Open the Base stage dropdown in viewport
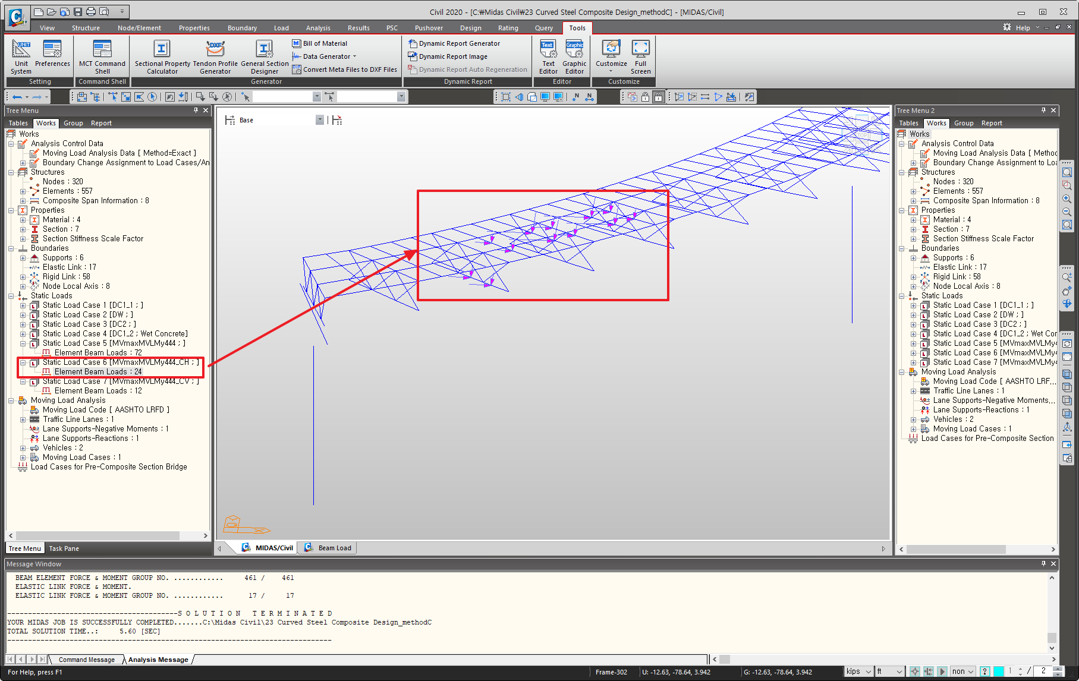This screenshot has height=681, width=1079. click(x=319, y=120)
